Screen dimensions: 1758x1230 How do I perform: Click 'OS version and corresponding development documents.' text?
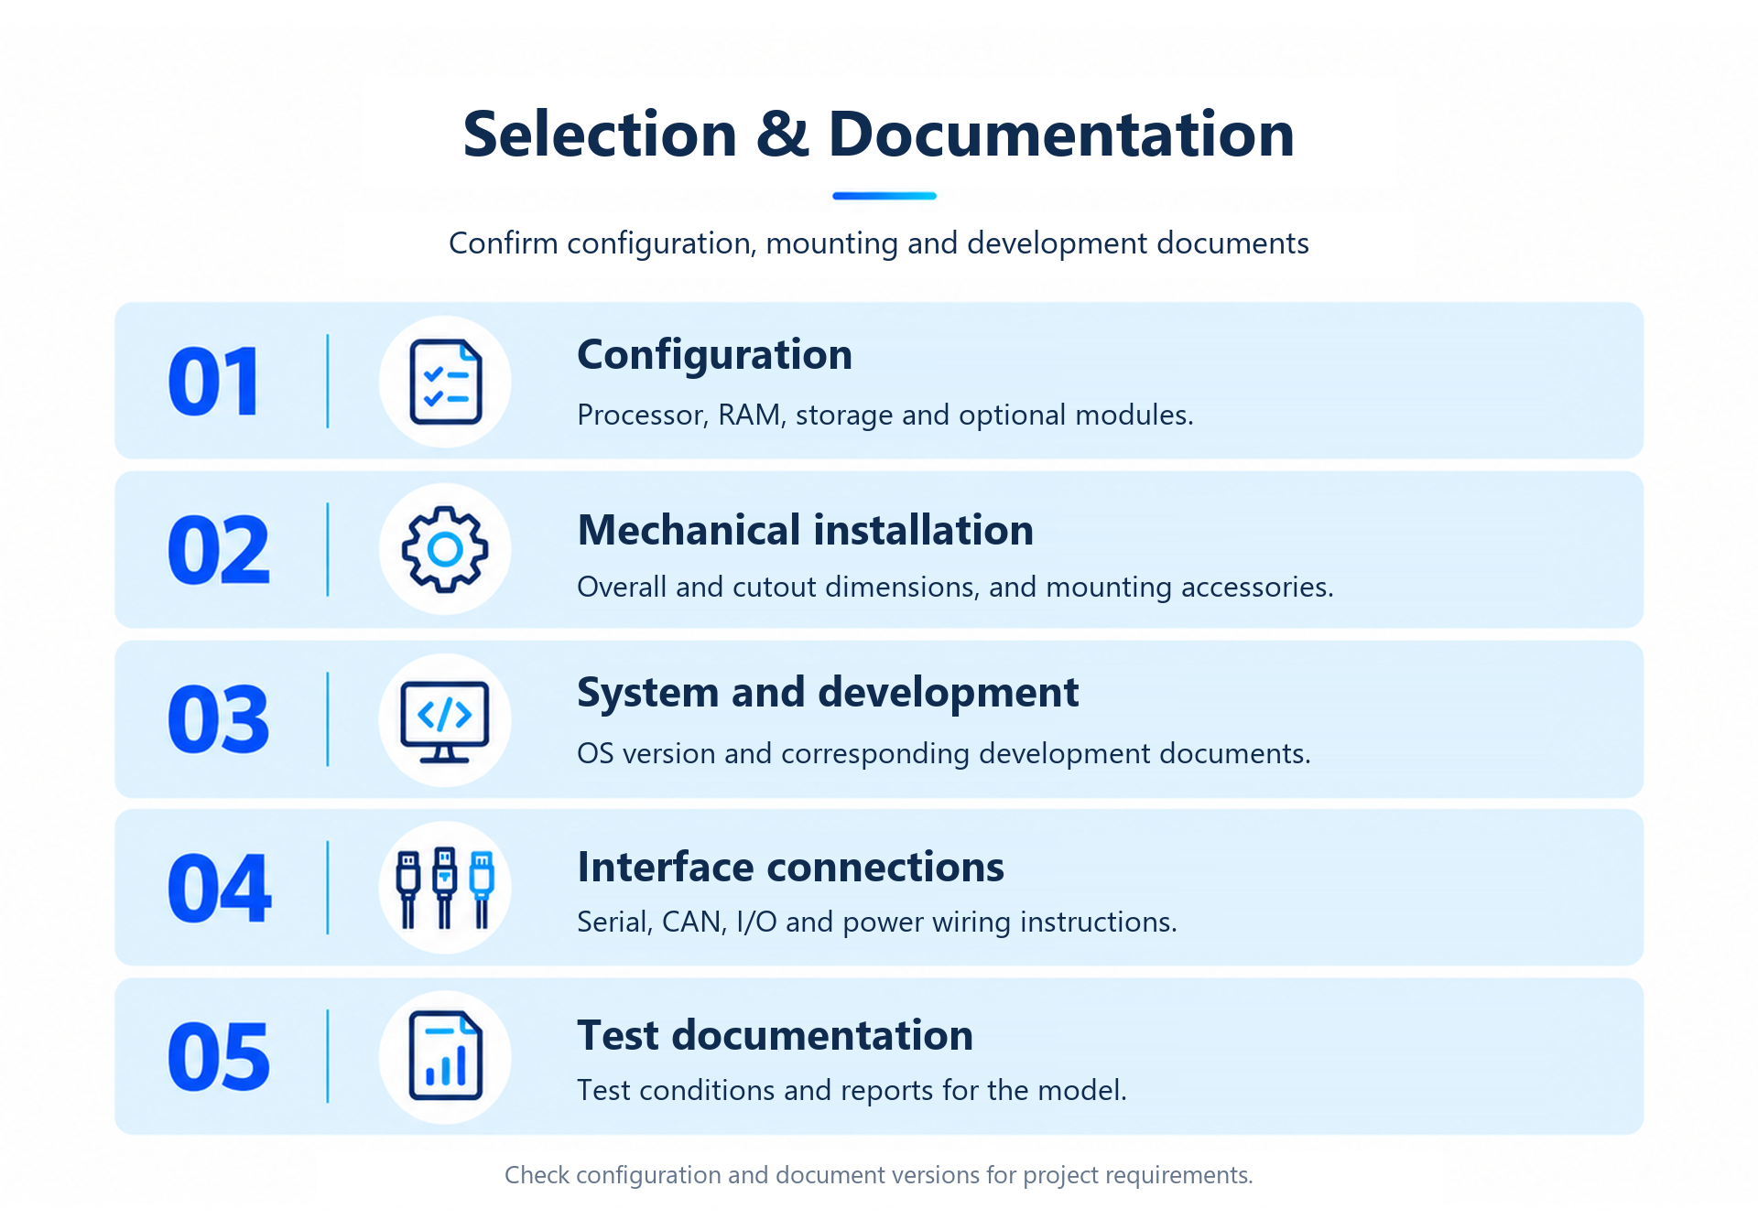(944, 754)
